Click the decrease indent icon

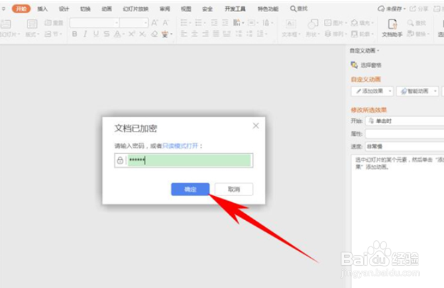tap(215, 22)
